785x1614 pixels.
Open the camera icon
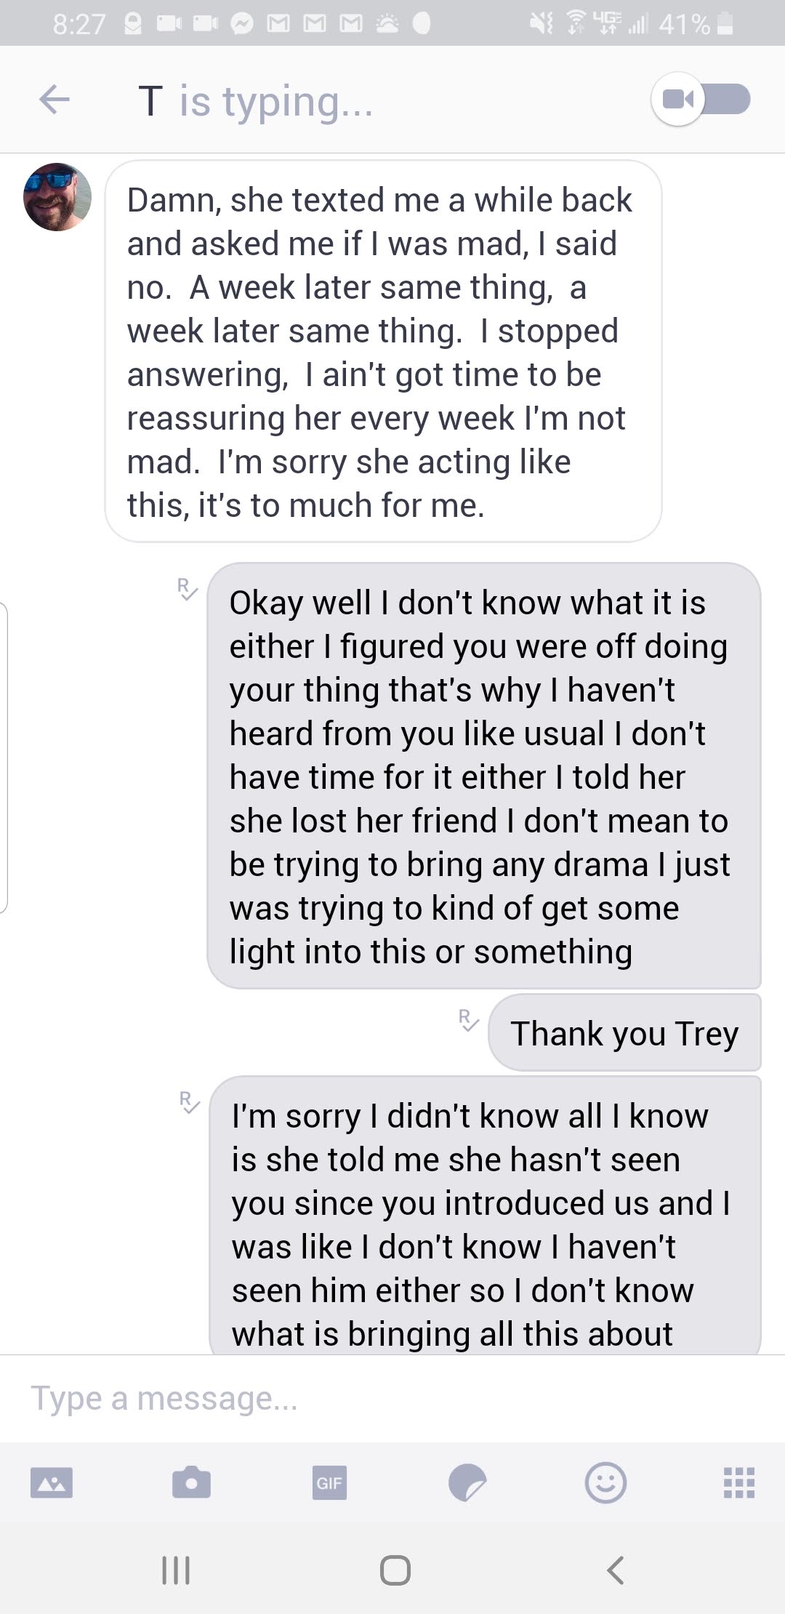tap(191, 1482)
